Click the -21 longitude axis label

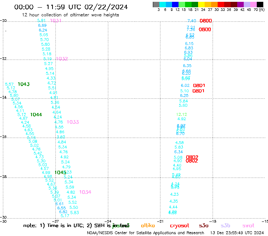pyautogui.click(x=160, y=221)
